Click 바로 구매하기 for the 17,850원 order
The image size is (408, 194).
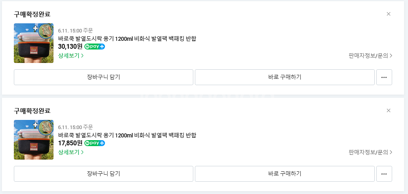tap(284, 174)
